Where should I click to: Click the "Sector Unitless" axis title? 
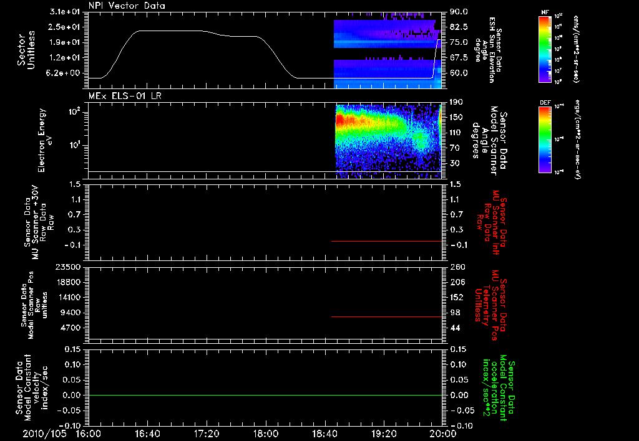point(26,50)
